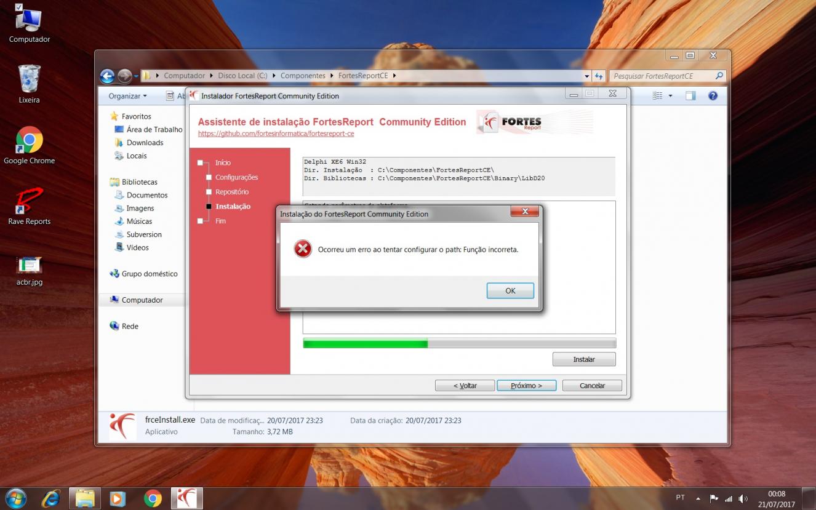The width and height of the screenshot is (816, 510).
Task: Select FortesReportCE breadcrumb segment
Action: click(x=363, y=76)
